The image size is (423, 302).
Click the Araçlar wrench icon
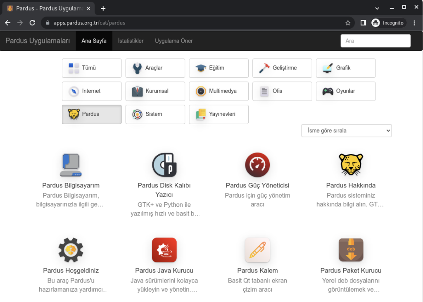point(137,68)
